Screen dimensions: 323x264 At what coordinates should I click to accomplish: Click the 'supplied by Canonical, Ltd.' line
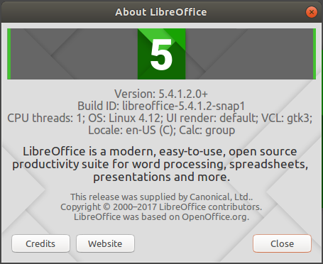[162, 197]
